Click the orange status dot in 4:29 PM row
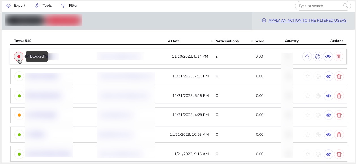Screen dimensions: 356x164 19,115
